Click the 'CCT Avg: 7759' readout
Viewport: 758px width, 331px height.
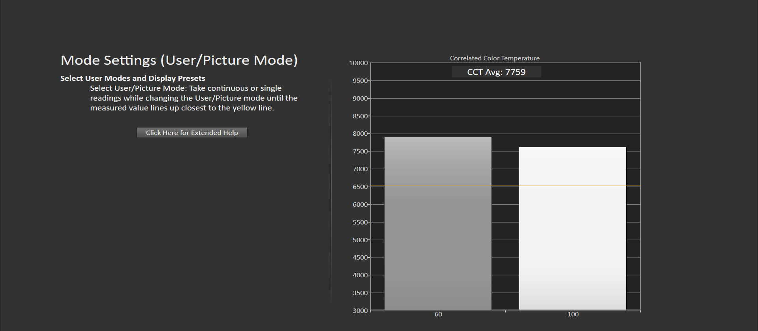(496, 72)
